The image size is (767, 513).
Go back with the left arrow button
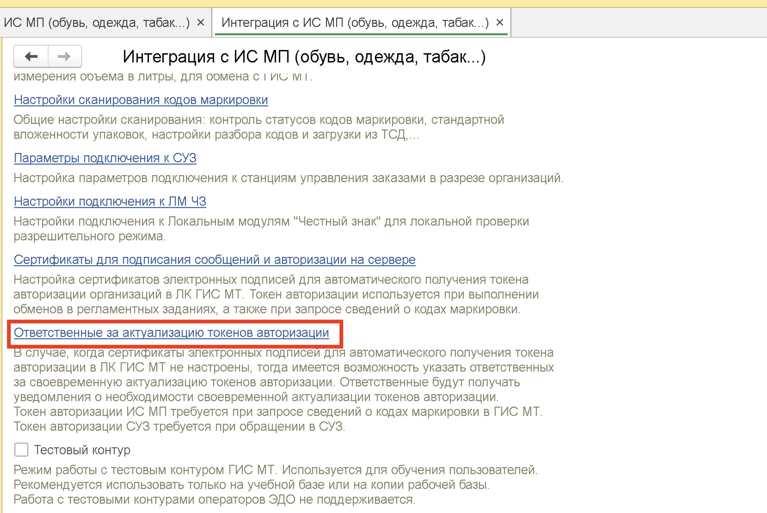[31, 57]
